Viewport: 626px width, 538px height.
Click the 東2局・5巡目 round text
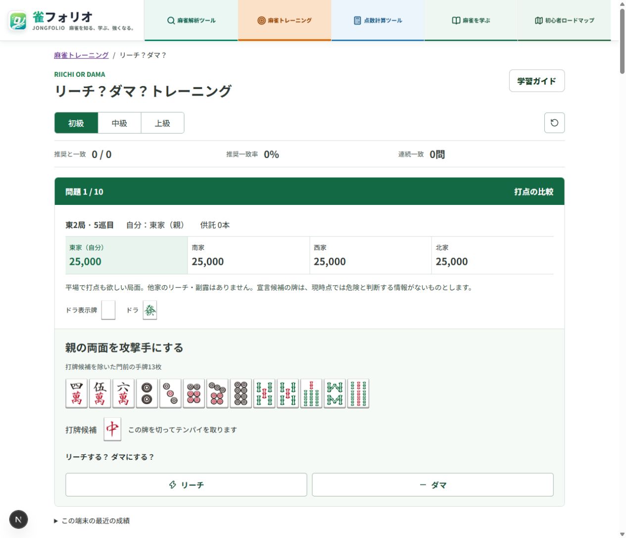(90, 225)
